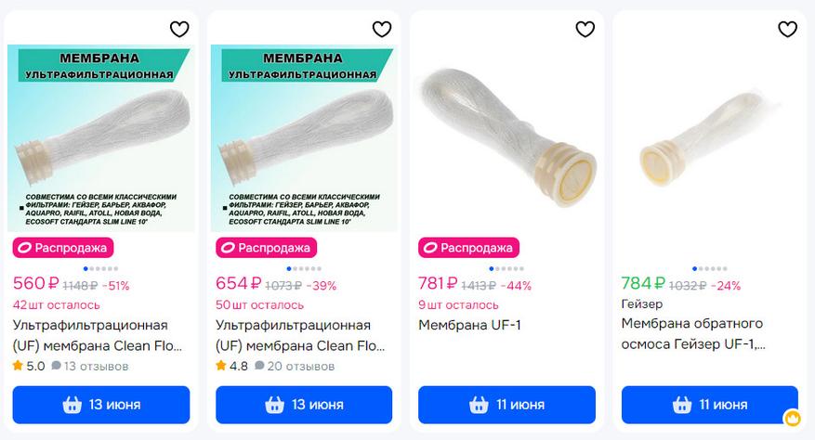Viewport: 815px width, 440px height.
Task: Add Гейзер membrane to favorites via heart
Action: pos(787,30)
